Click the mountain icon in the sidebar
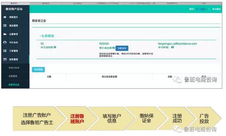 [5, 34]
